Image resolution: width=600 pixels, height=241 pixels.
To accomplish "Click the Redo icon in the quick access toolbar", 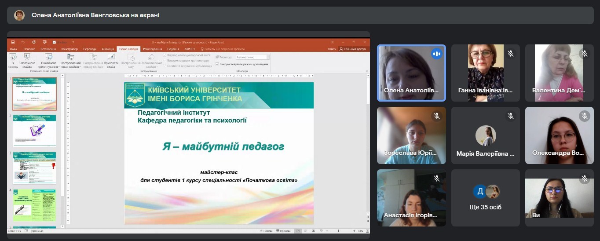I will 34,42.
